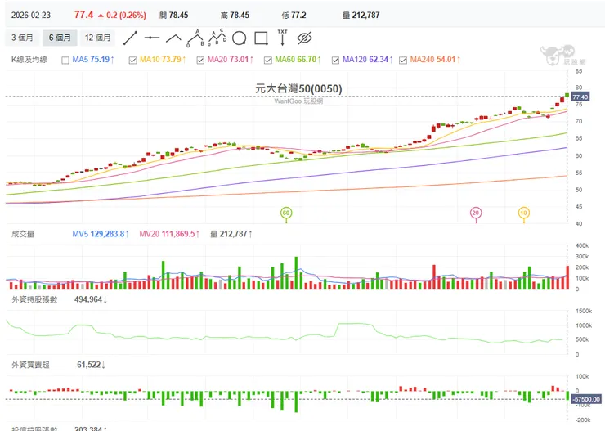This screenshot has width=605, height=431.
Task: Uncheck the MA20 moving average checkbox
Action: tap(200, 61)
